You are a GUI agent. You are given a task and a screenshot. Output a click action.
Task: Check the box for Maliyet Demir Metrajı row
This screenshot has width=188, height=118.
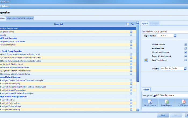click(131, 109)
